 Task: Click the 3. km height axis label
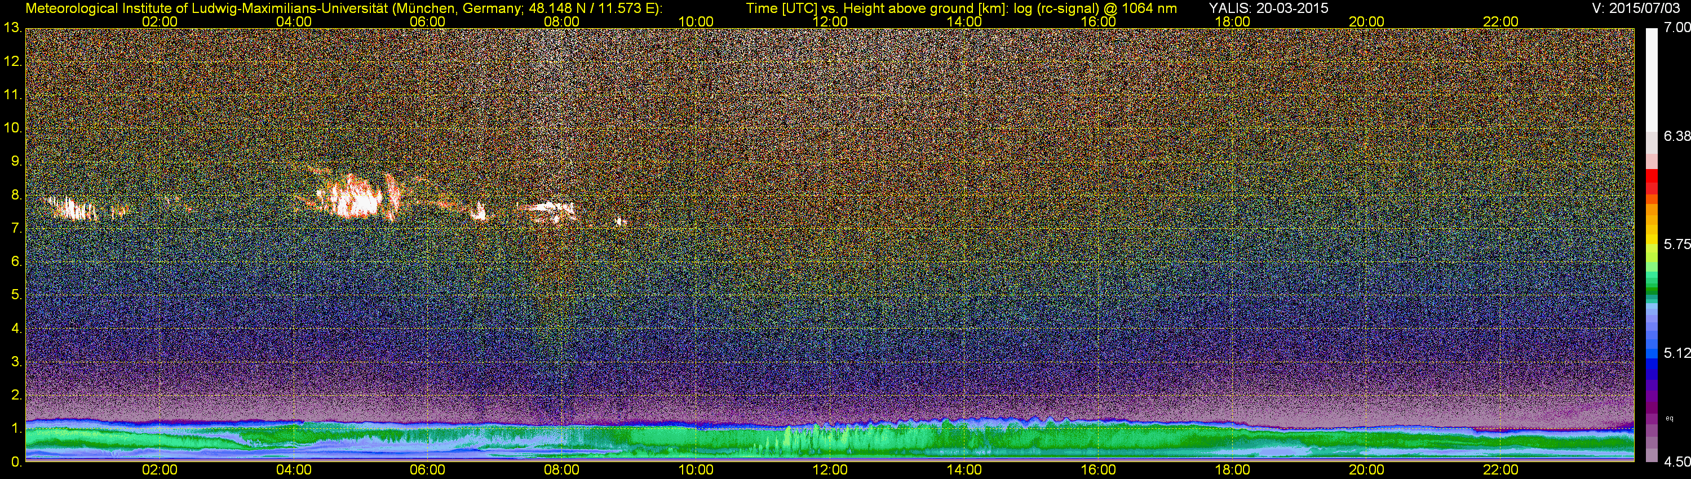[x=16, y=362]
